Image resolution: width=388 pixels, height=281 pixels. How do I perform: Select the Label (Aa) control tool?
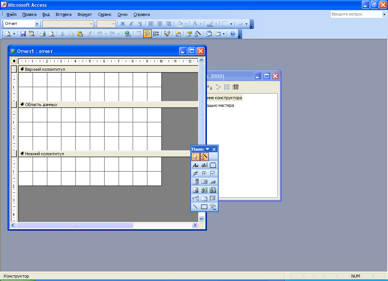pyautogui.click(x=196, y=165)
